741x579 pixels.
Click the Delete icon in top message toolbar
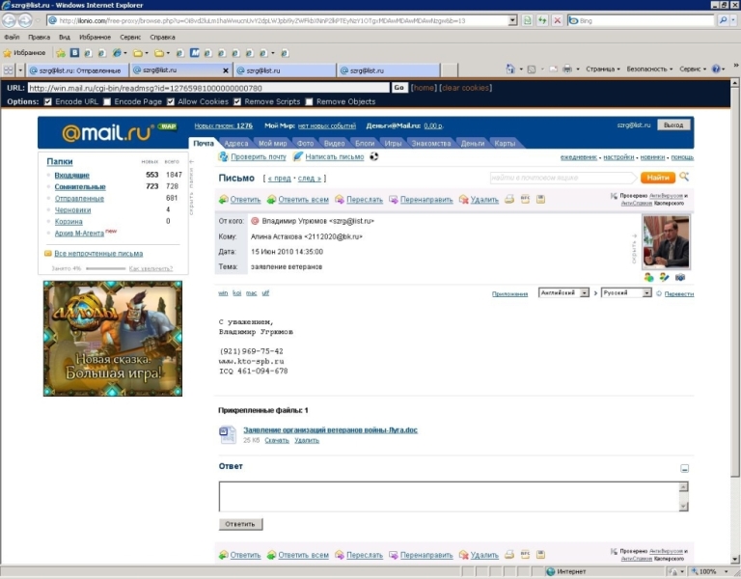tap(463, 200)
